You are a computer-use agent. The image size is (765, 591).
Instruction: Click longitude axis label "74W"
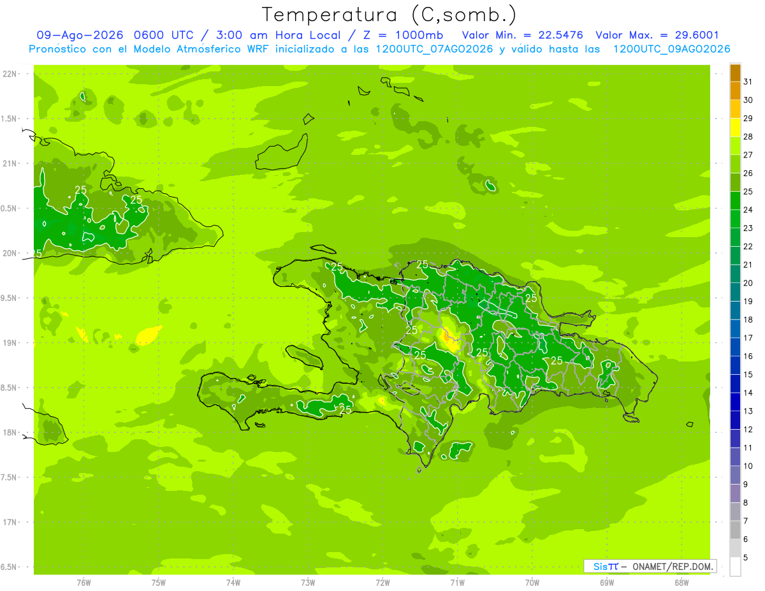coord(233,582)
